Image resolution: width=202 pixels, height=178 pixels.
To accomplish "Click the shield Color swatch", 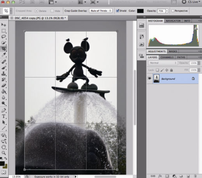I will coord(140,11).
